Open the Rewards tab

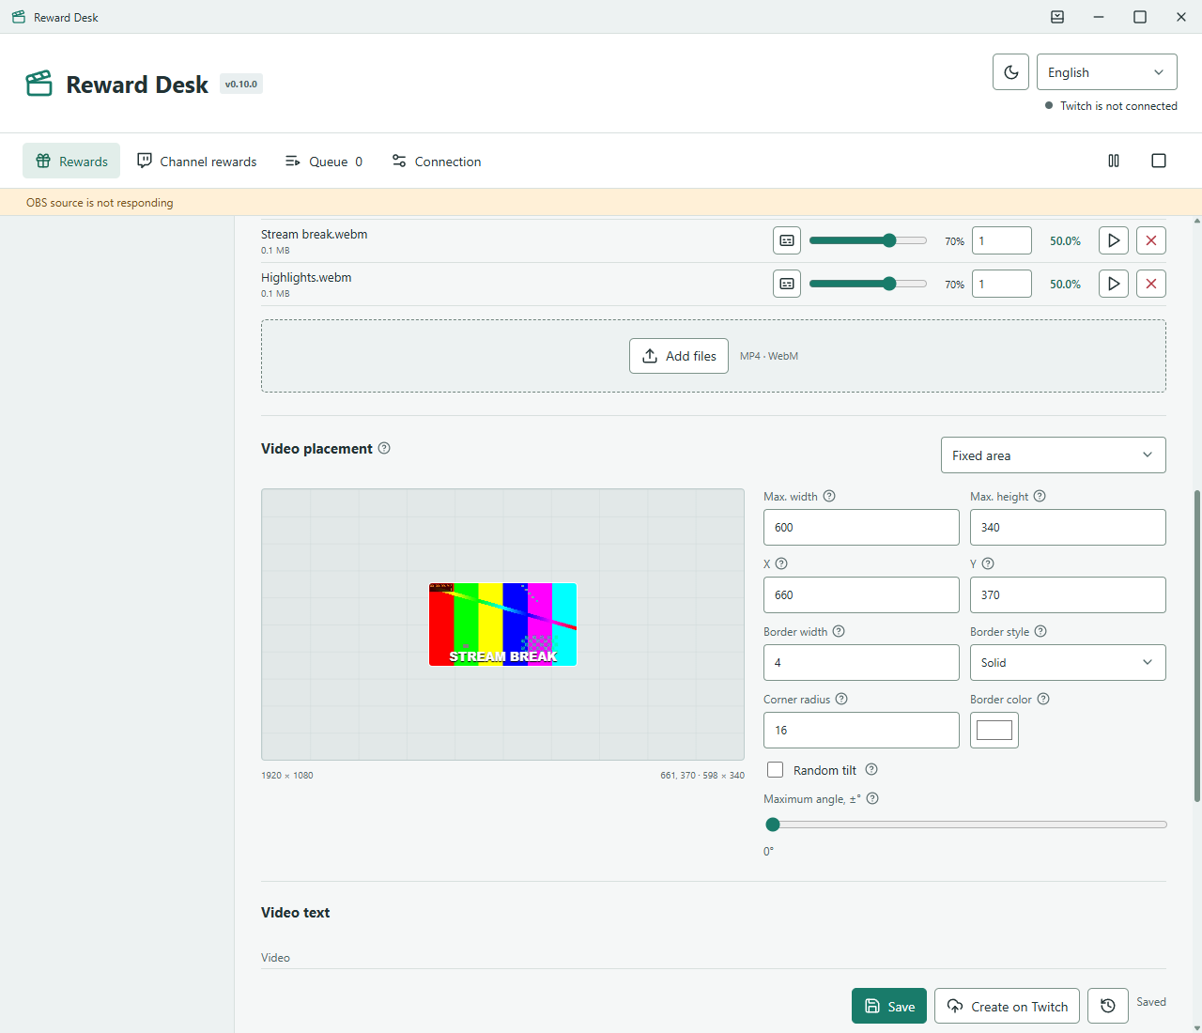tap(71, 161)
